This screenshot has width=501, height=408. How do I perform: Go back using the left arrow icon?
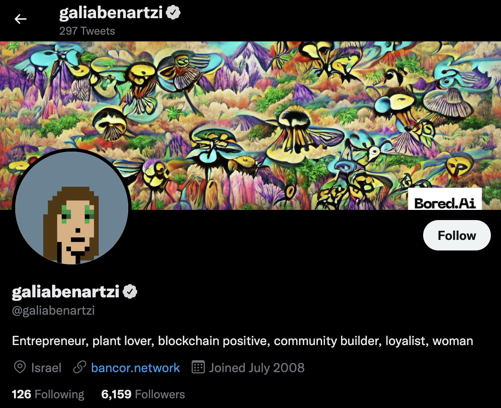tap(20, 19)
